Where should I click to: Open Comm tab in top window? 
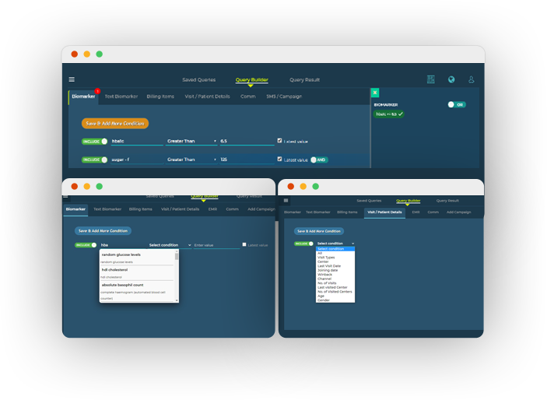[x=248, y=96]
